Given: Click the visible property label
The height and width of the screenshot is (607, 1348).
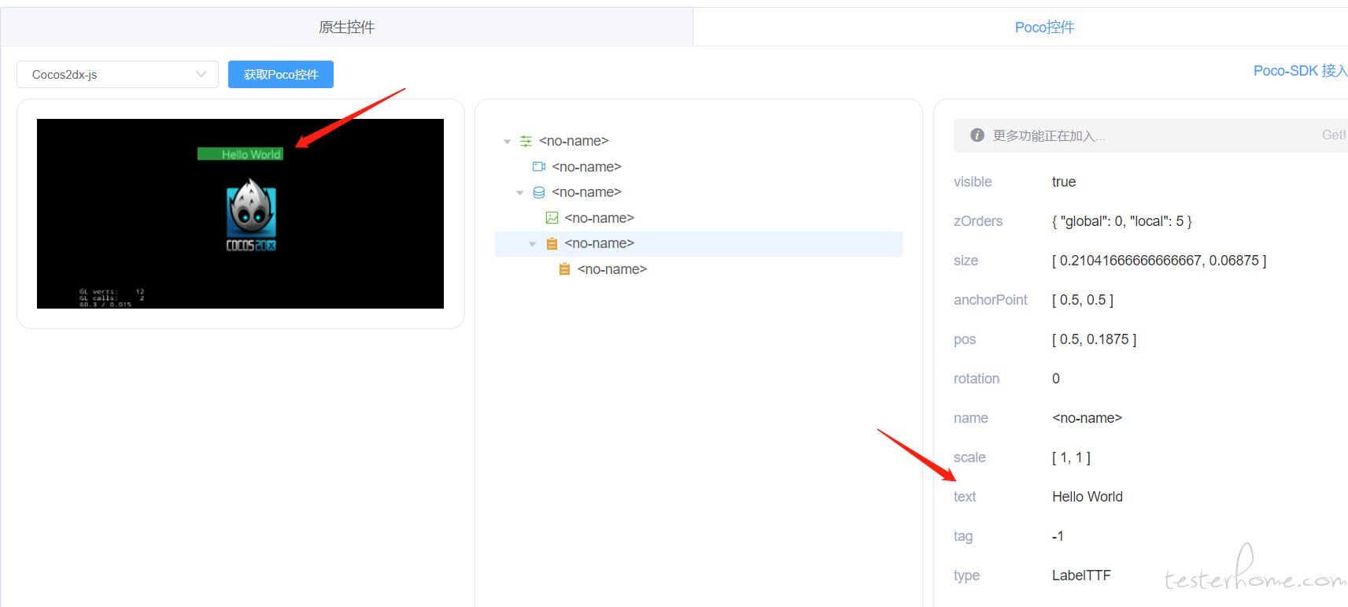Looking at the screenshot, I should click(x=973, y=182).
